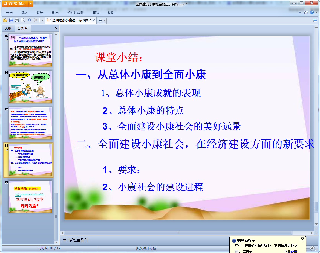
Task: Close the slide thumbnail pane
Action: pos(56,28)
